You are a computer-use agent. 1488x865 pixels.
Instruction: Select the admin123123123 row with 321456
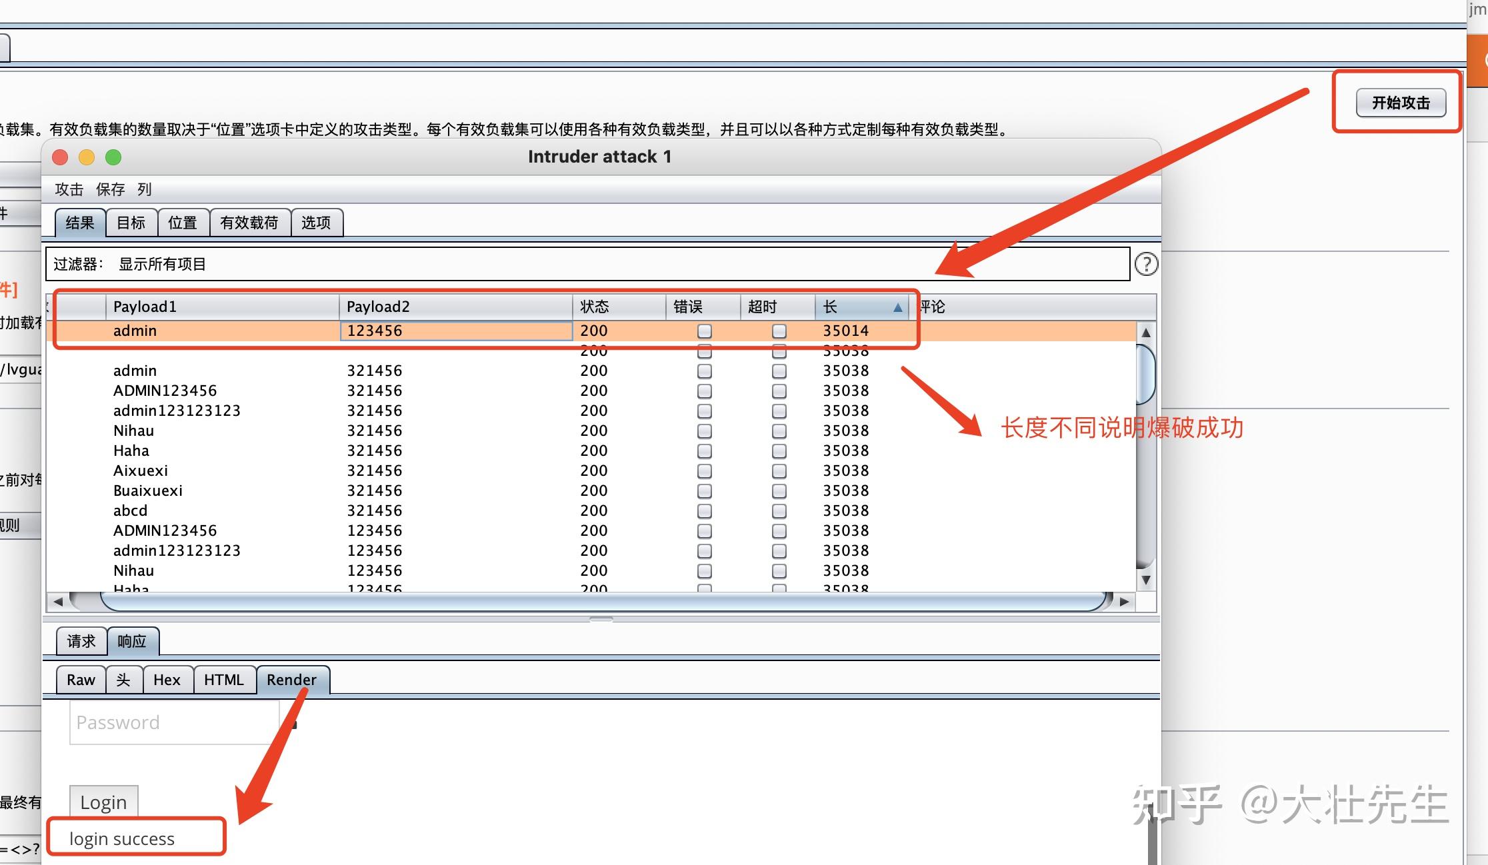click(591, 411)
